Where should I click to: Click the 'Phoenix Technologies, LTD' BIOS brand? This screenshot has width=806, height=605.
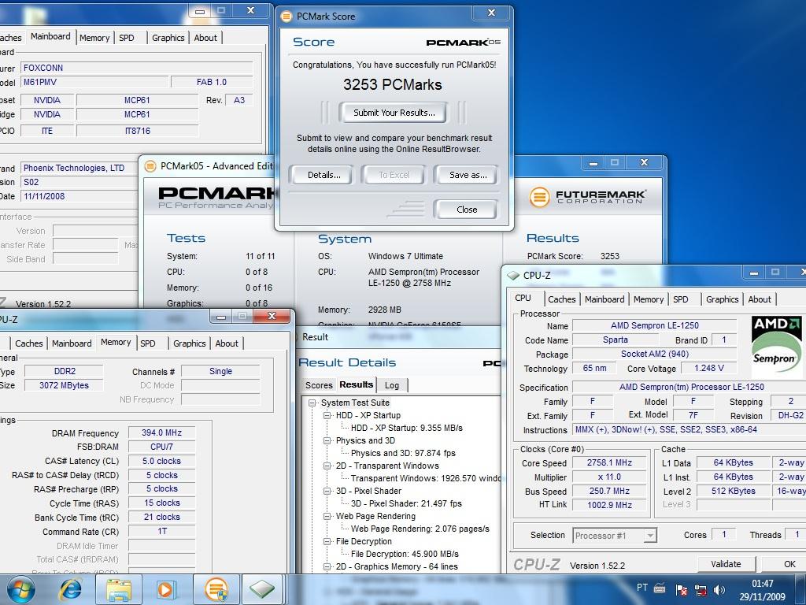79,168
